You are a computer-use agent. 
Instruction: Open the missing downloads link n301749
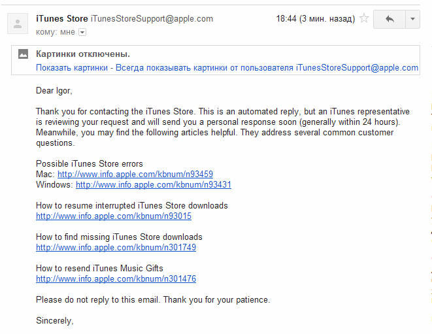[x=116, y=248]
